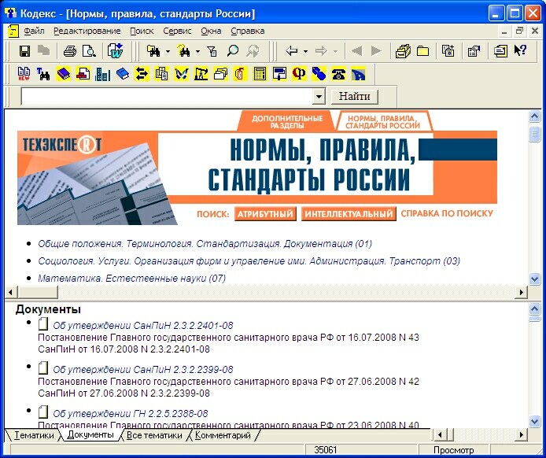
Task: Open the Back arrow history dropdown
Action: 305,52
